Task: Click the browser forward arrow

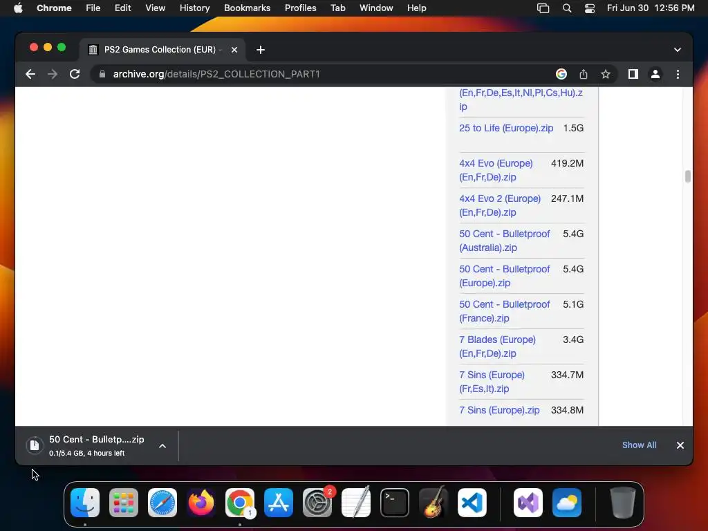Action: (x=53, y=74)
